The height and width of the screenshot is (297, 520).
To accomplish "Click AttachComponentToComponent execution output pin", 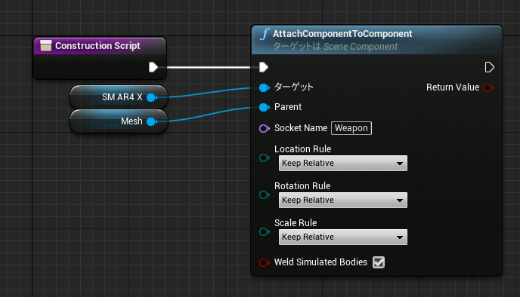I will 490,67.
